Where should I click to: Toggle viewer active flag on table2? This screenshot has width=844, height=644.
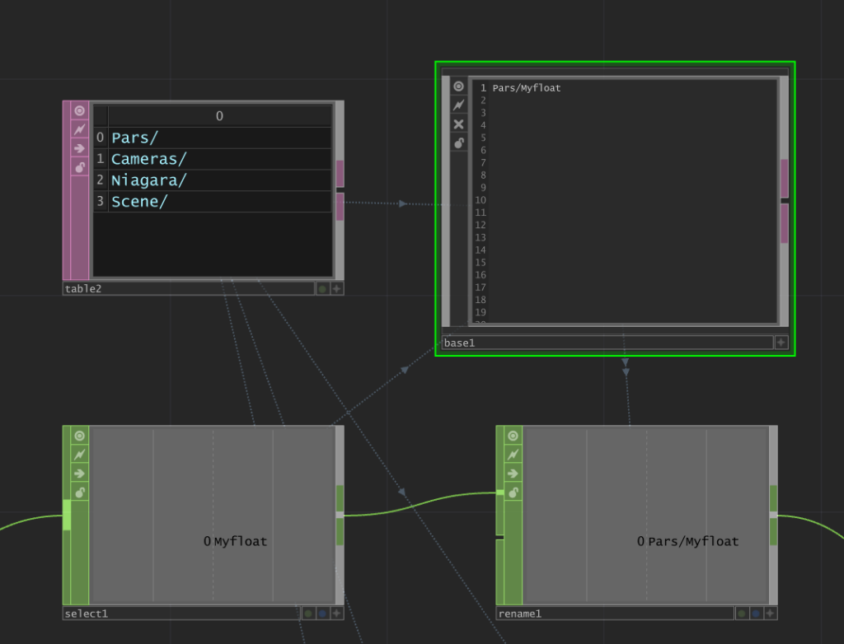tap(79, 110)
